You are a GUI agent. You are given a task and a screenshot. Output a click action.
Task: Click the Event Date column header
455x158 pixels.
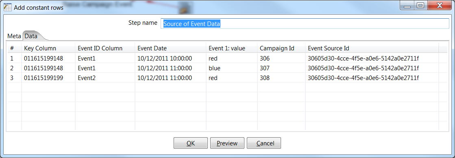[x=171, y=48]
